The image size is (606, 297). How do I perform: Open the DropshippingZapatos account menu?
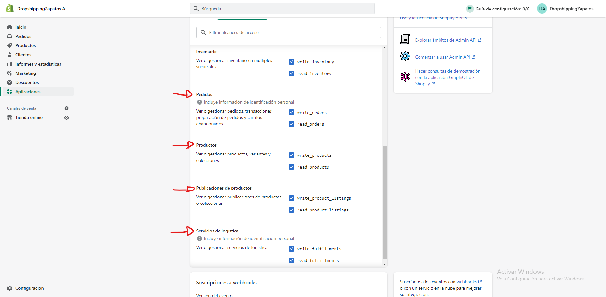(x=568, y=9)
